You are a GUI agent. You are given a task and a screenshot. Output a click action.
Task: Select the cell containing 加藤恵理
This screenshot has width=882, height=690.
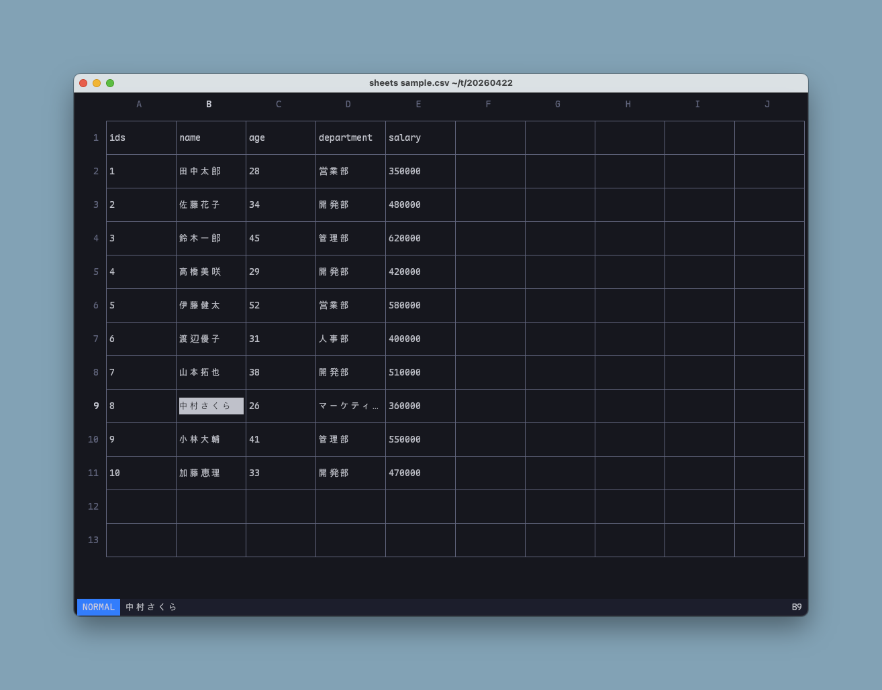click(x=200, y=473)
